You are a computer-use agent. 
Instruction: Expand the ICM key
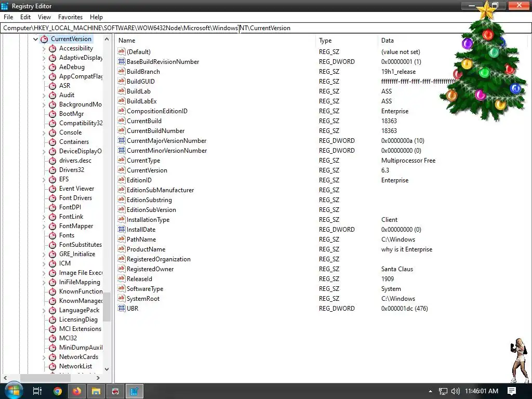(x=44, y=263)
